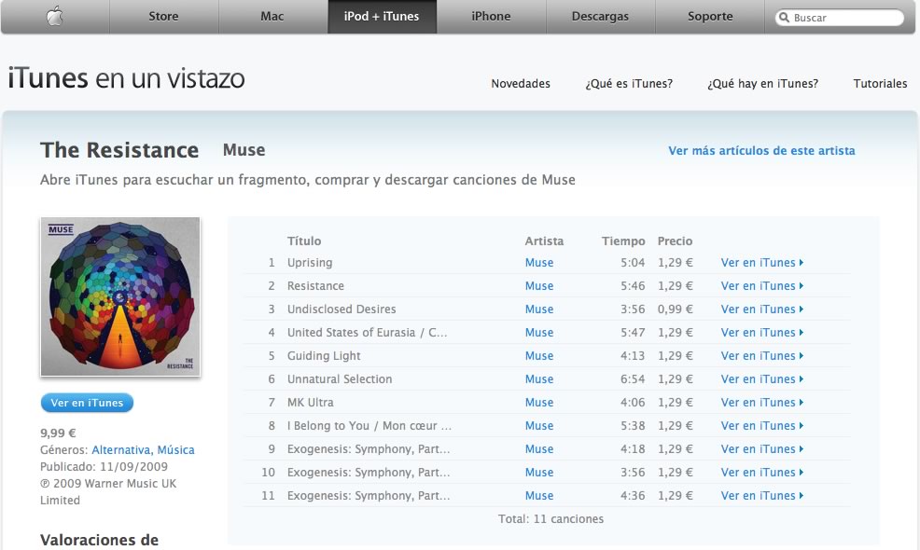Image resolution: width=920 pixels, height=550 pixels.
Task: Select the Unnatural Selection track row
Action: (x=547, y=379)
